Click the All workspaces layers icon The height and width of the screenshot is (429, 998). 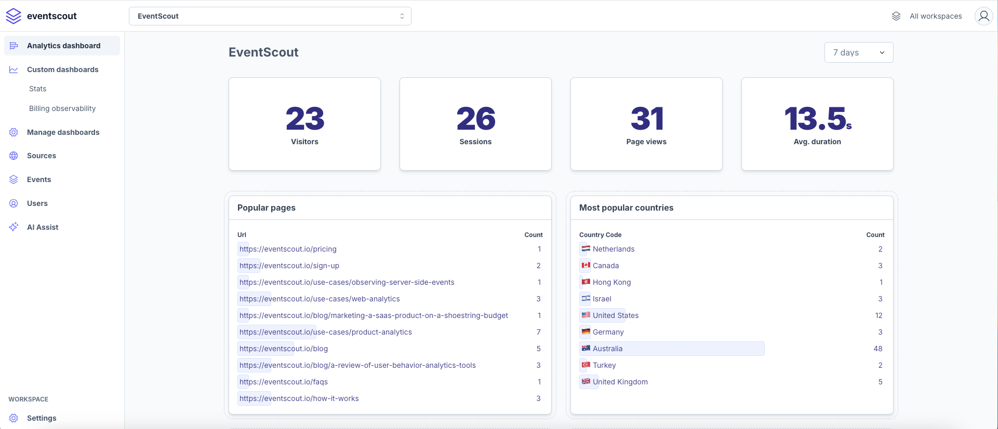pos(896,16)
